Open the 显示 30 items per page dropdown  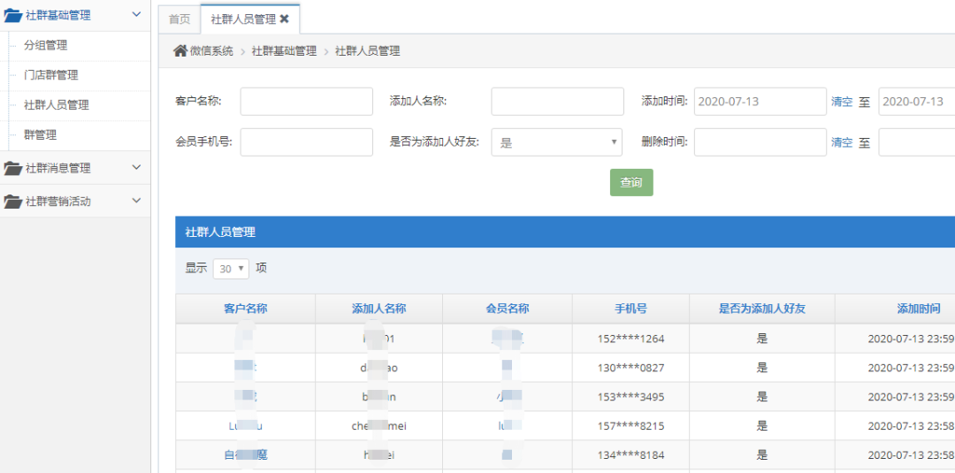tap(231, 269)
